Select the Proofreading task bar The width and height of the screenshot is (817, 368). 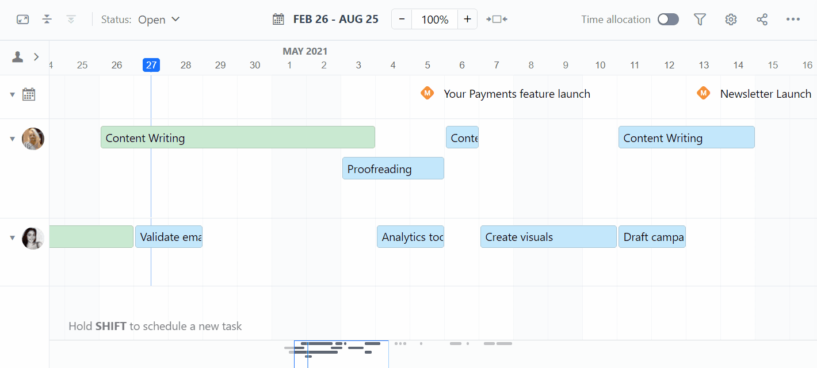point(393,168)
